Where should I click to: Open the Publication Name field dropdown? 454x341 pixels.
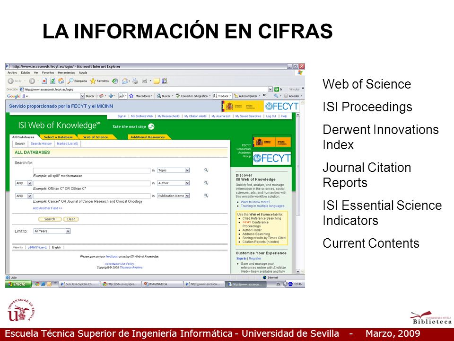tap(187, 196)
